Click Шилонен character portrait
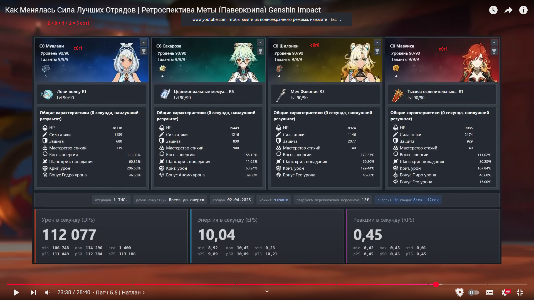Screen dimensions: 534x300 360,62
